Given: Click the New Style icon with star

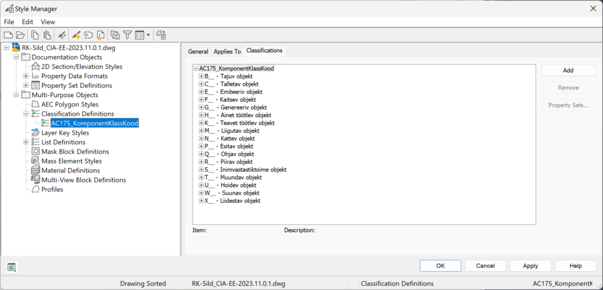Looking at the screenshot, I should [76, 35].
